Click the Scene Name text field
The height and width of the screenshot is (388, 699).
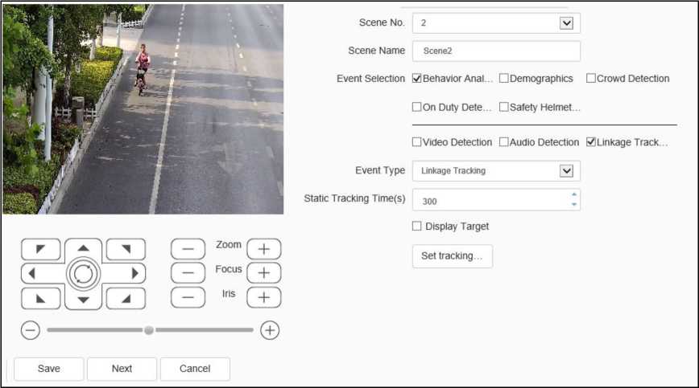pos(495,51)
